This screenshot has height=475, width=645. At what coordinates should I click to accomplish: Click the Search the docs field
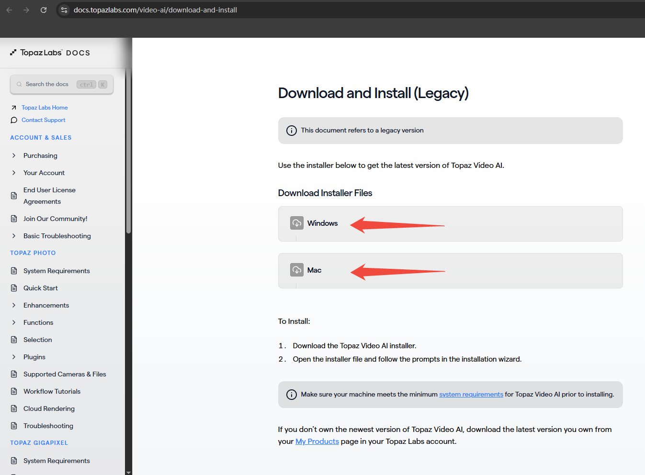(x=48, y=84)
